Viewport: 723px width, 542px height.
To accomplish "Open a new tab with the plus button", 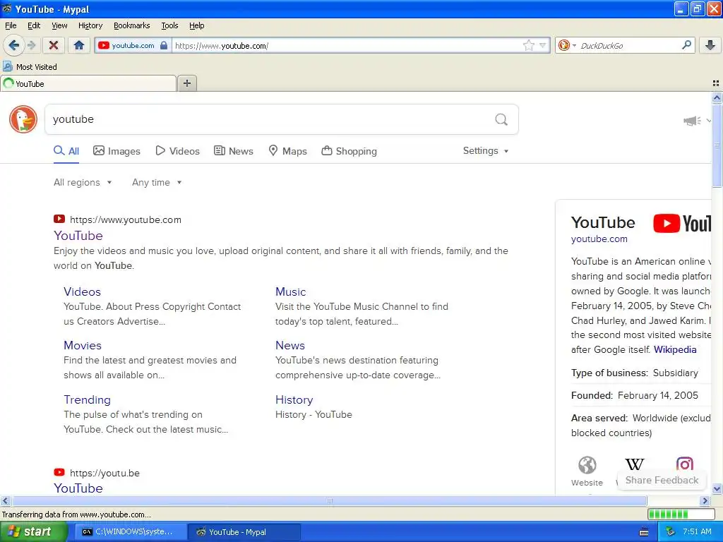I will coord(186,83).
